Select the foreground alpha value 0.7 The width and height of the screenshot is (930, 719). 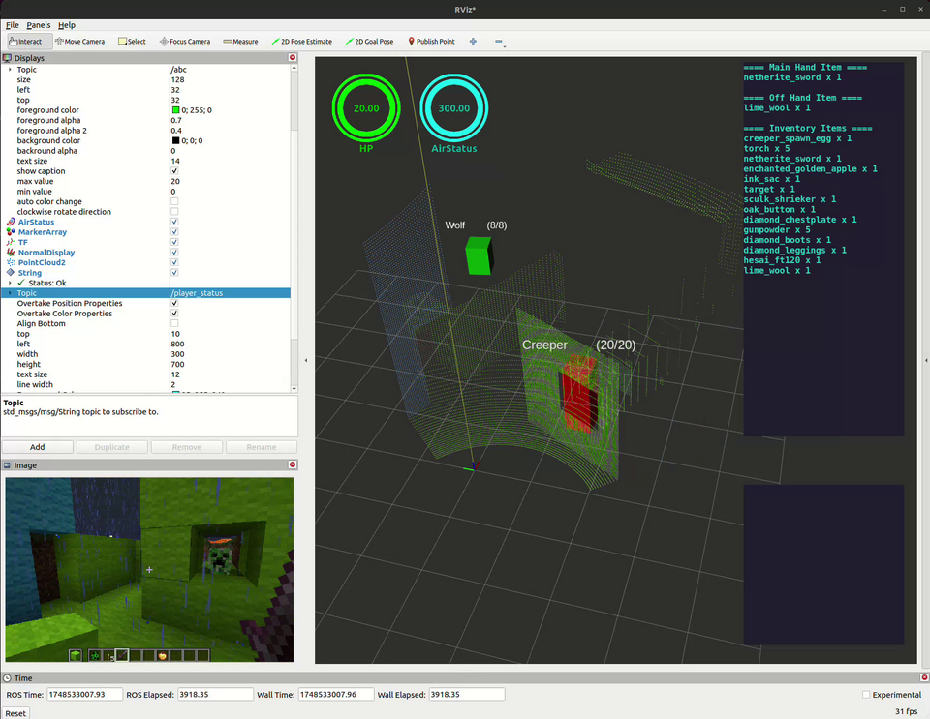[x=176, y=120]
